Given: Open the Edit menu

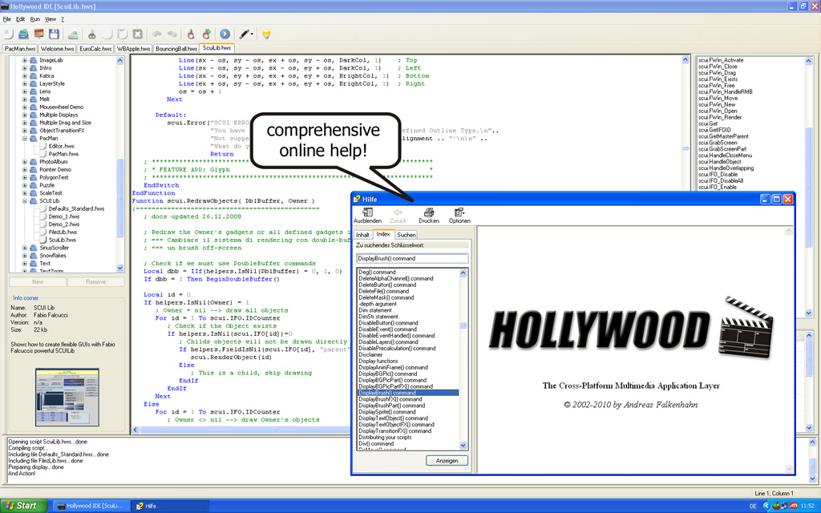Looking at the screenshot, I should [20, 19].
